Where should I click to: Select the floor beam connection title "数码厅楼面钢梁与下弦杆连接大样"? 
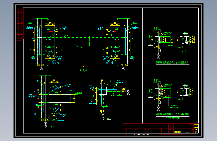point(172,114)
